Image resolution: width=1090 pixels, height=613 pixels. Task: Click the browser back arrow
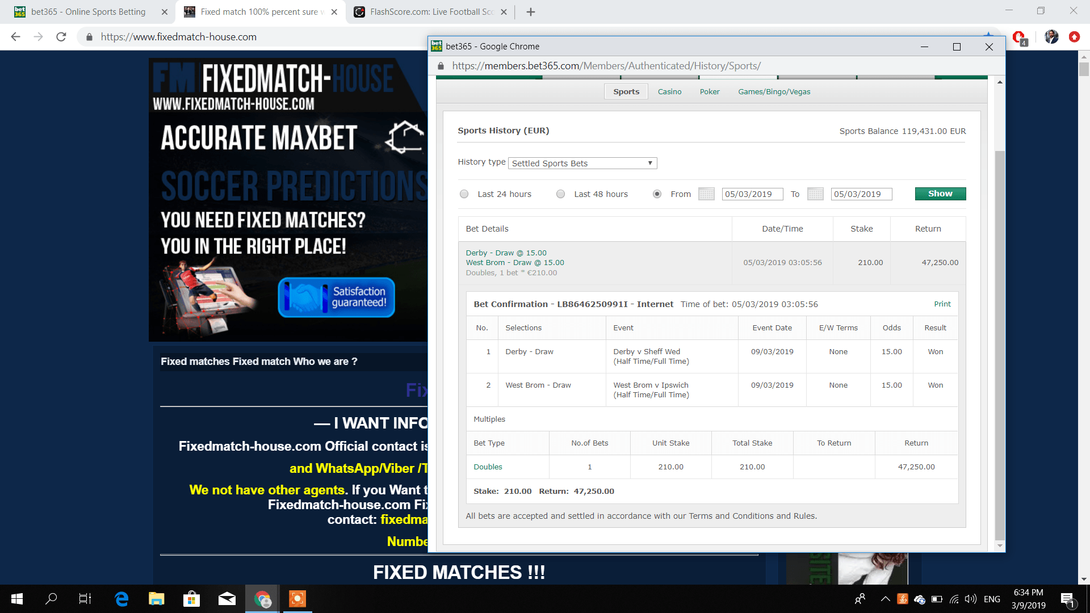click(15, 37)
